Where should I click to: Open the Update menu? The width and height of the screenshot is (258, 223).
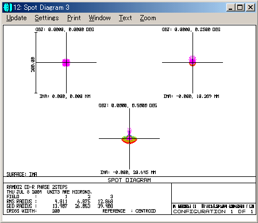click(x=17, y=18)
